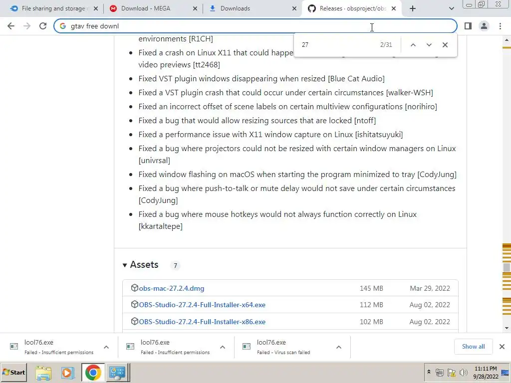The width and height of the screenshot is (511, 383).
Task: Go back using the browser back arrow
Action: tap(11, 26)
